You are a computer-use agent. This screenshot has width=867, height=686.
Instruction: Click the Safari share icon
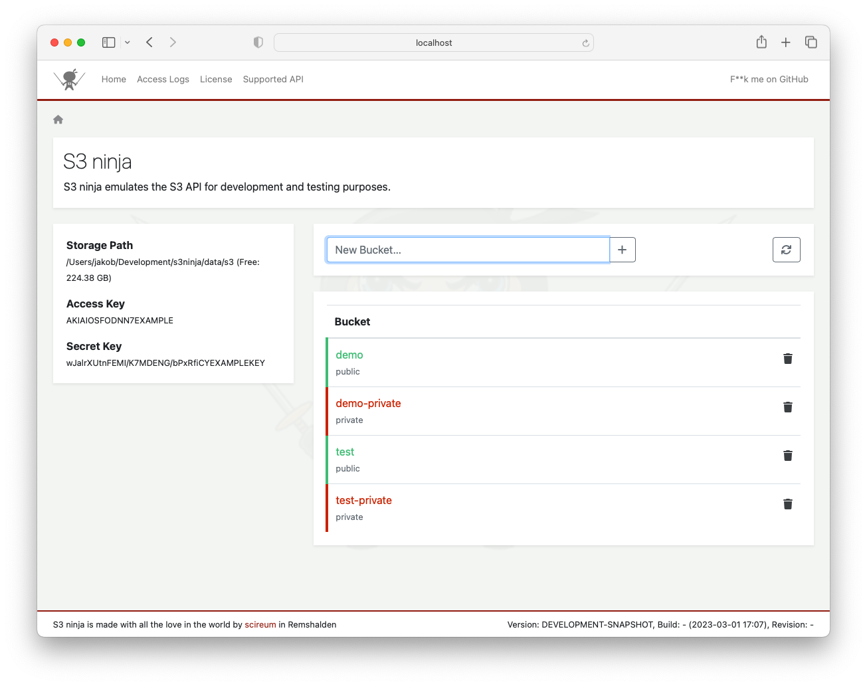[761, 43]
